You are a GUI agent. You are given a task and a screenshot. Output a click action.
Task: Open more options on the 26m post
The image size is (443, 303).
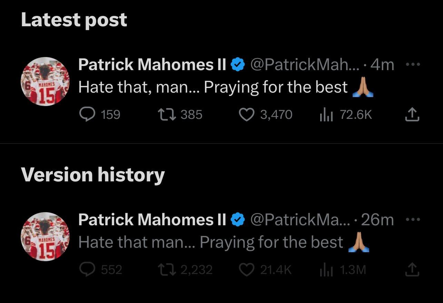point(413,220)
